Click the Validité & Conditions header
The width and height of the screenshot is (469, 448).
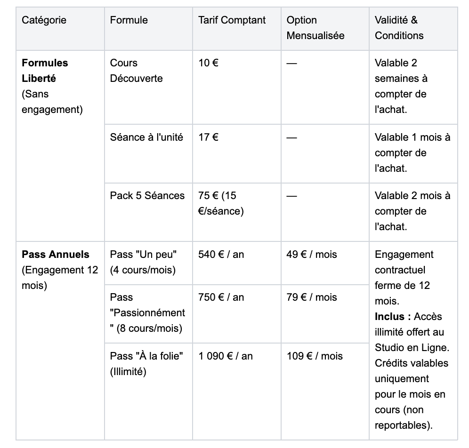point(413,29)
